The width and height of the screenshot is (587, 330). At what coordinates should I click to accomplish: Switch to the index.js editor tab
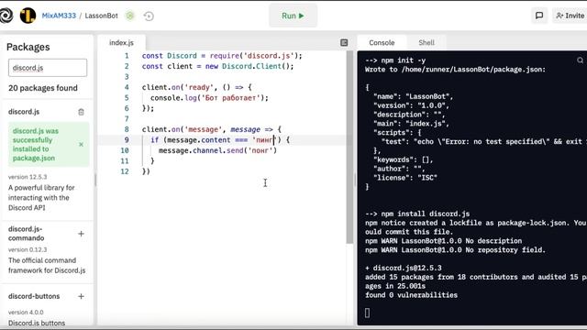coord(121,43)
